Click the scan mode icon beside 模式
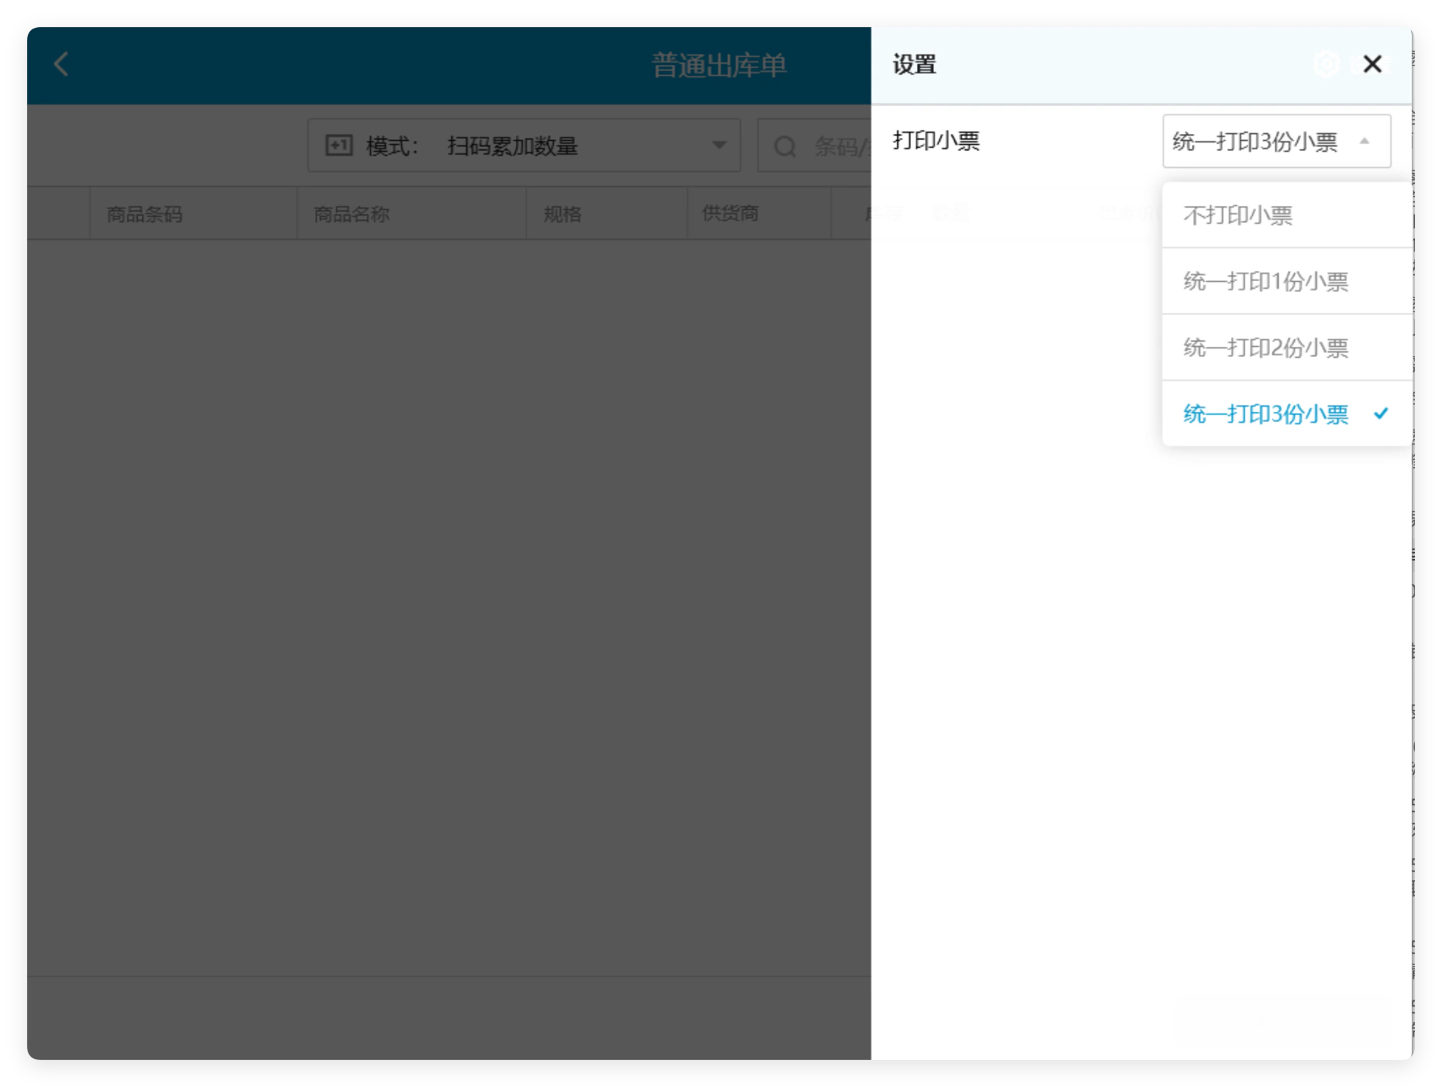Screen dimensions: 1442x1087 click(338, 145)
